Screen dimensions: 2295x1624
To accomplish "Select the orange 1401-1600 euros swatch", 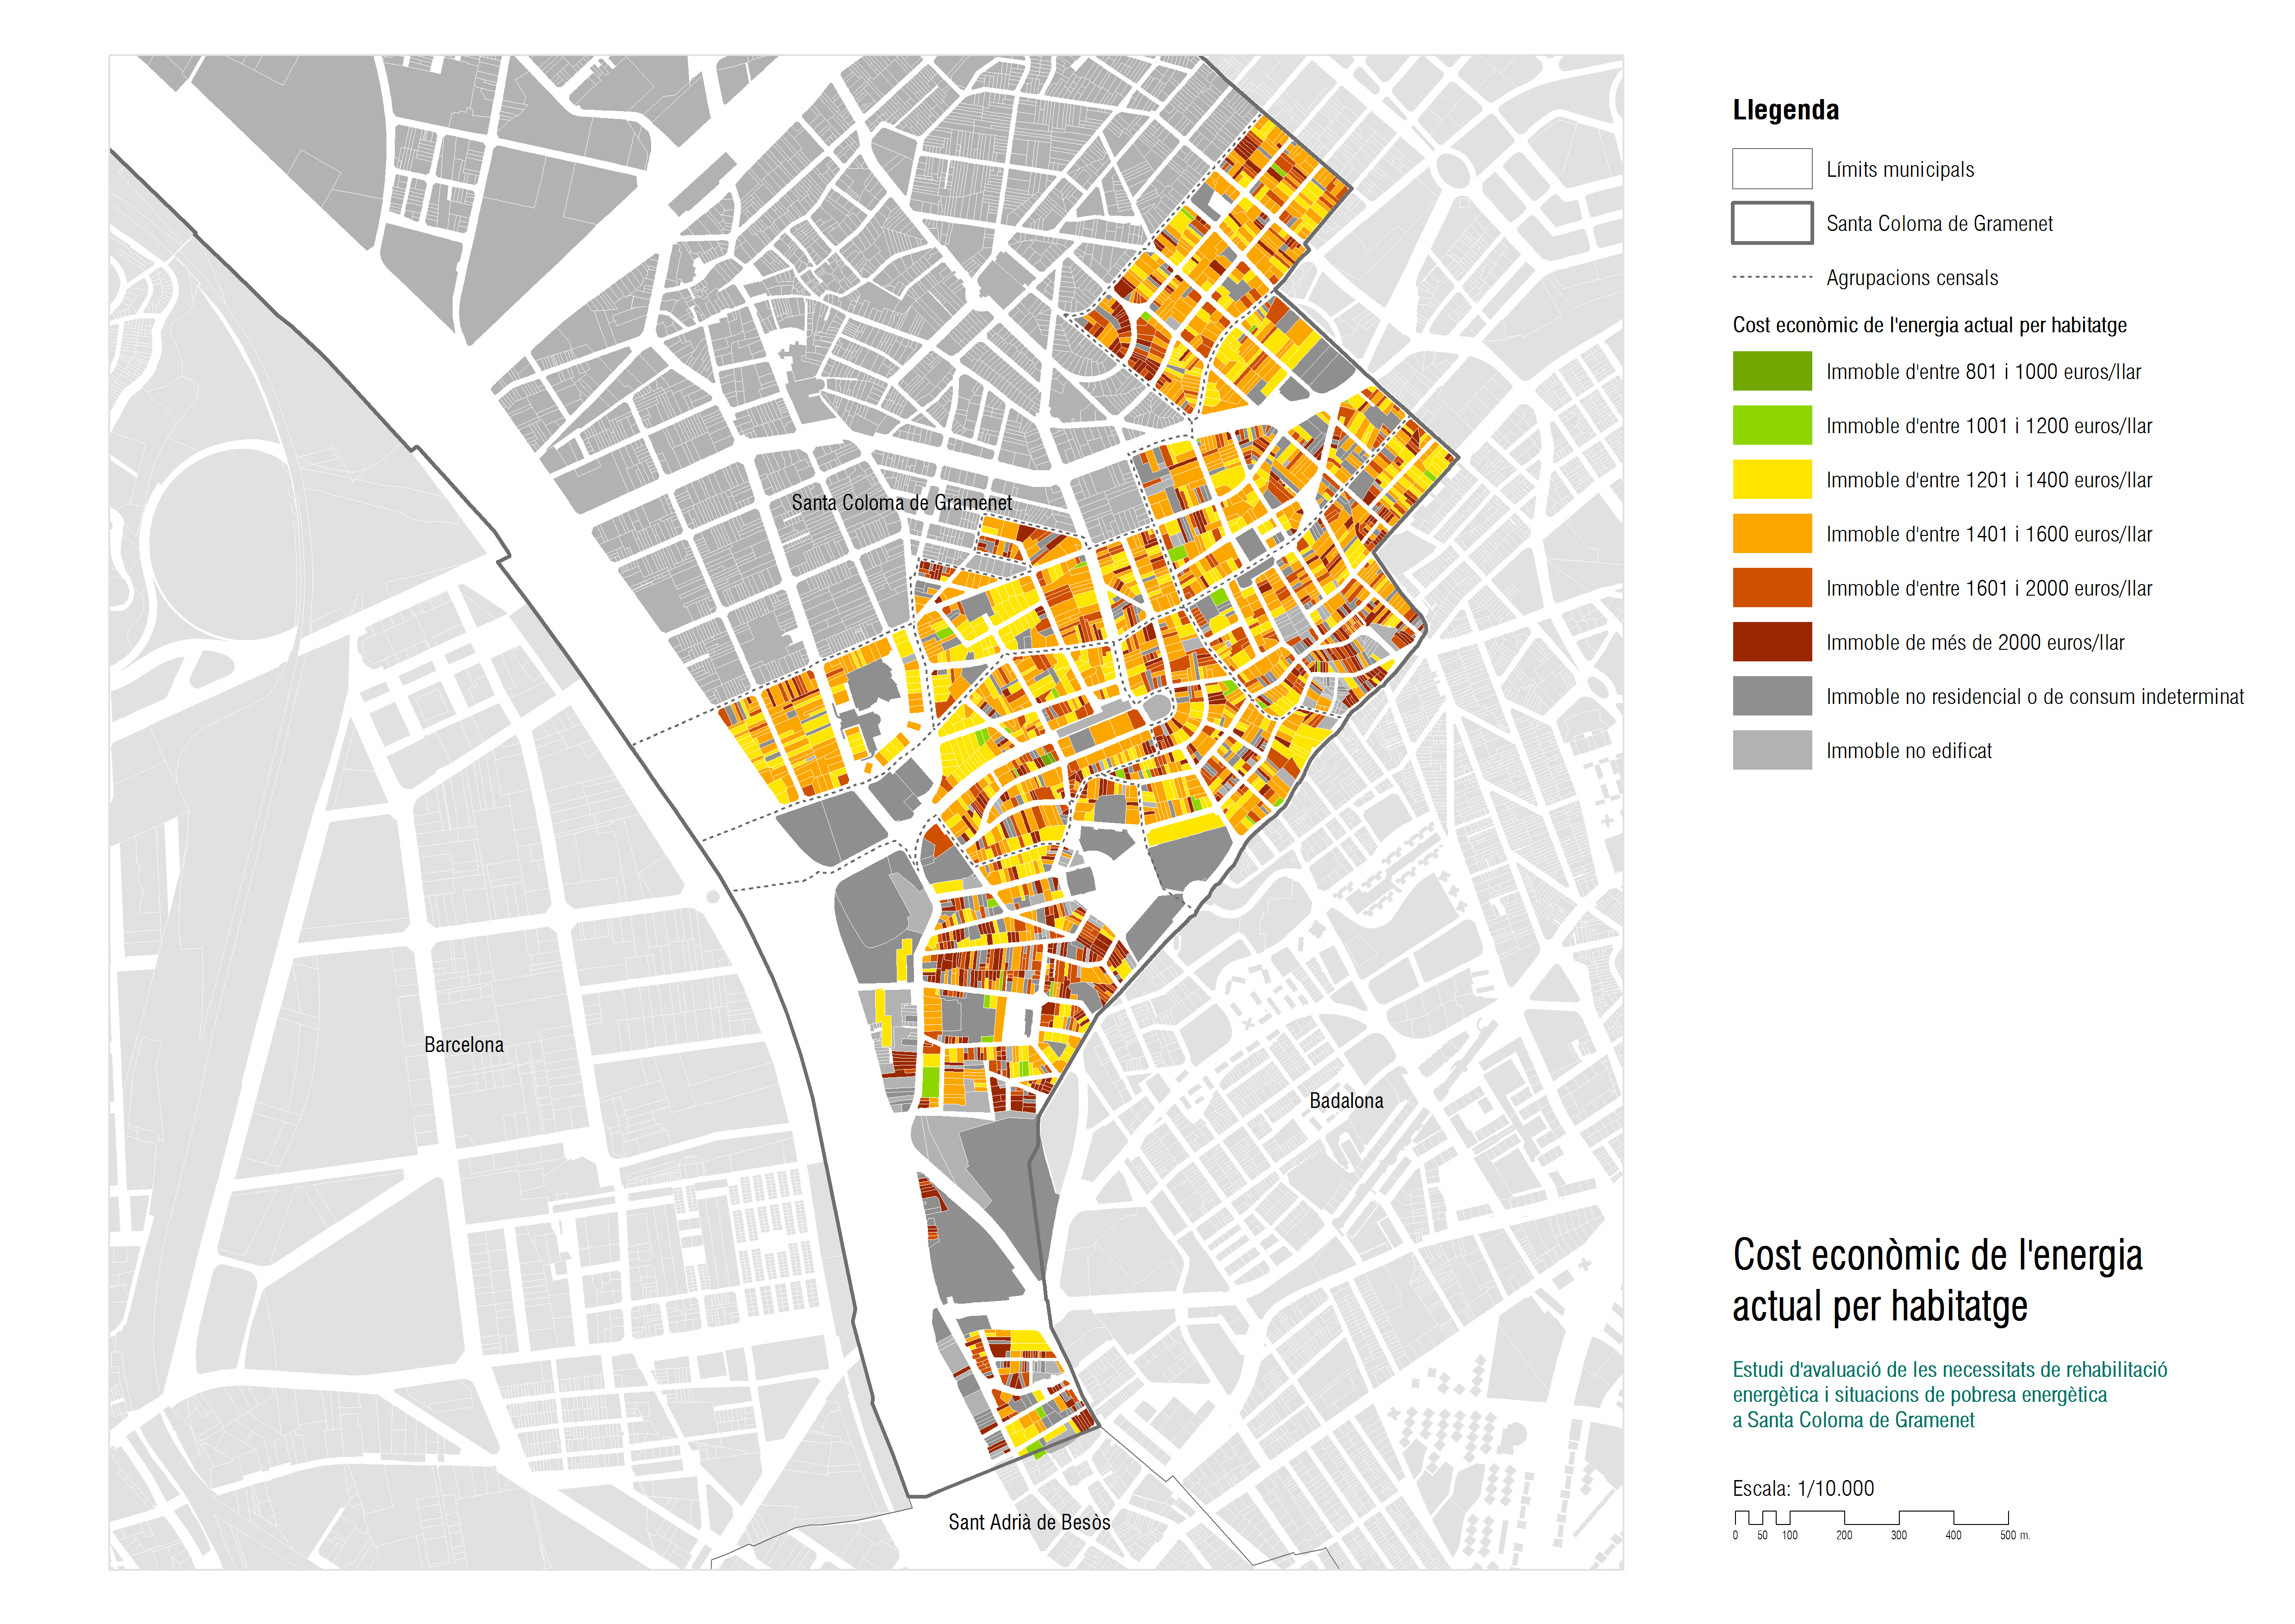I will coord(1771,533).
